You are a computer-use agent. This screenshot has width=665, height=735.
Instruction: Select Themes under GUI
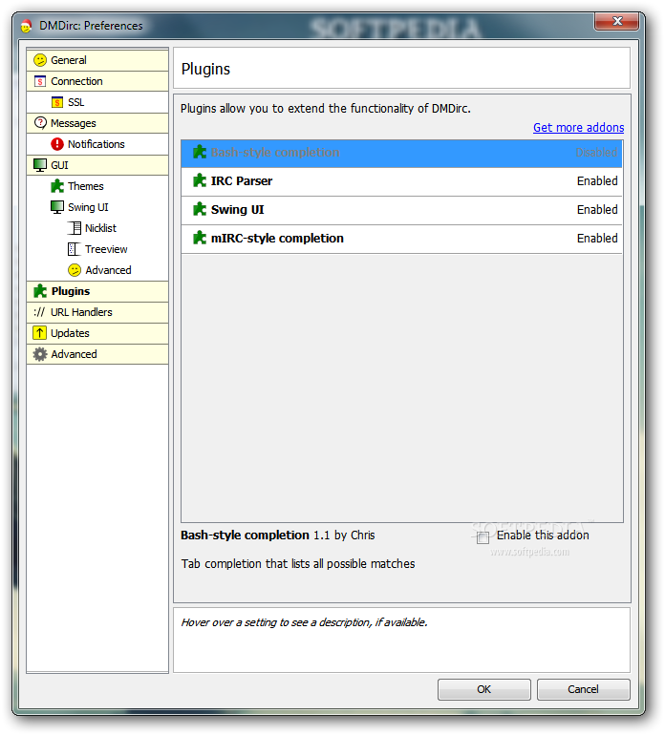[97, 186]
